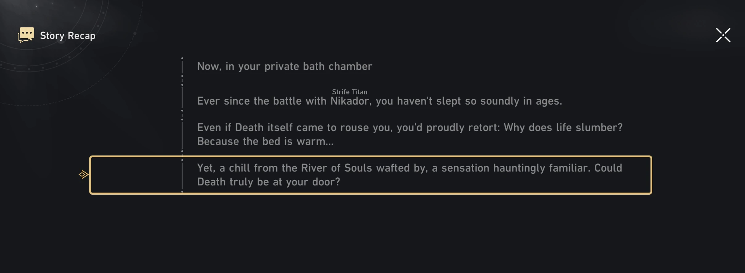Click the timeline bar beside the bath chamber line
The width and height of the screenshot is (745, 273).
pos(182,67)
